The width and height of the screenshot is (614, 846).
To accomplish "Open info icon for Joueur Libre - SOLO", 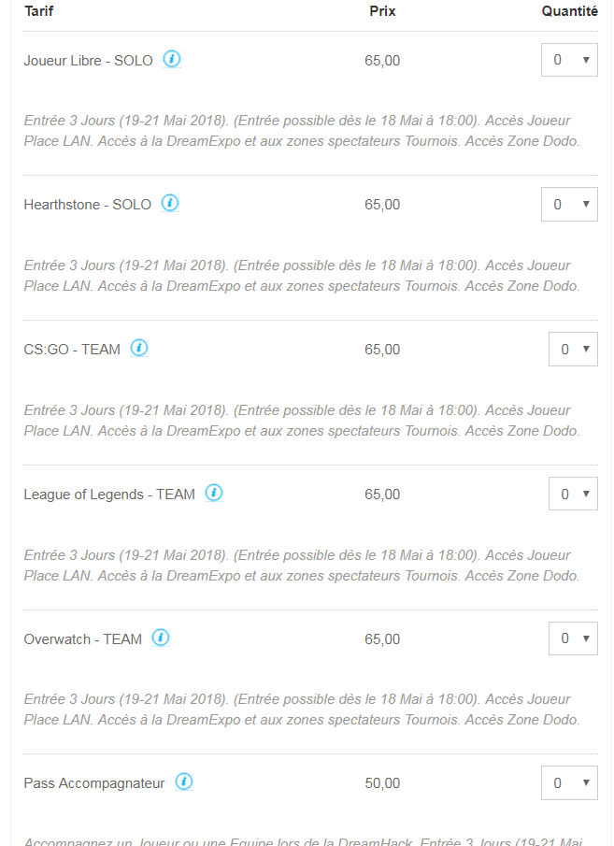I will [172, 59].
